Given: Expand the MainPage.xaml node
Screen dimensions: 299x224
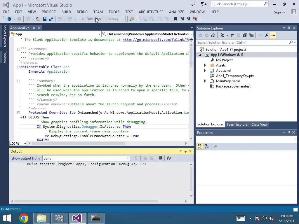Looking at the screenshot, I should point(205,81).
